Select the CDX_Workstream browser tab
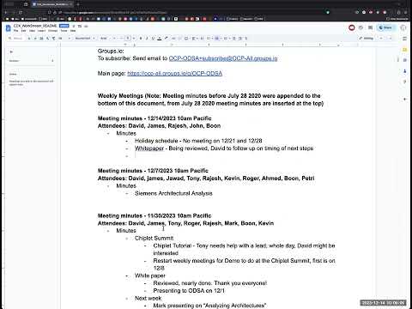Viewport: 412px width, 309px height. tap(51, 4)
